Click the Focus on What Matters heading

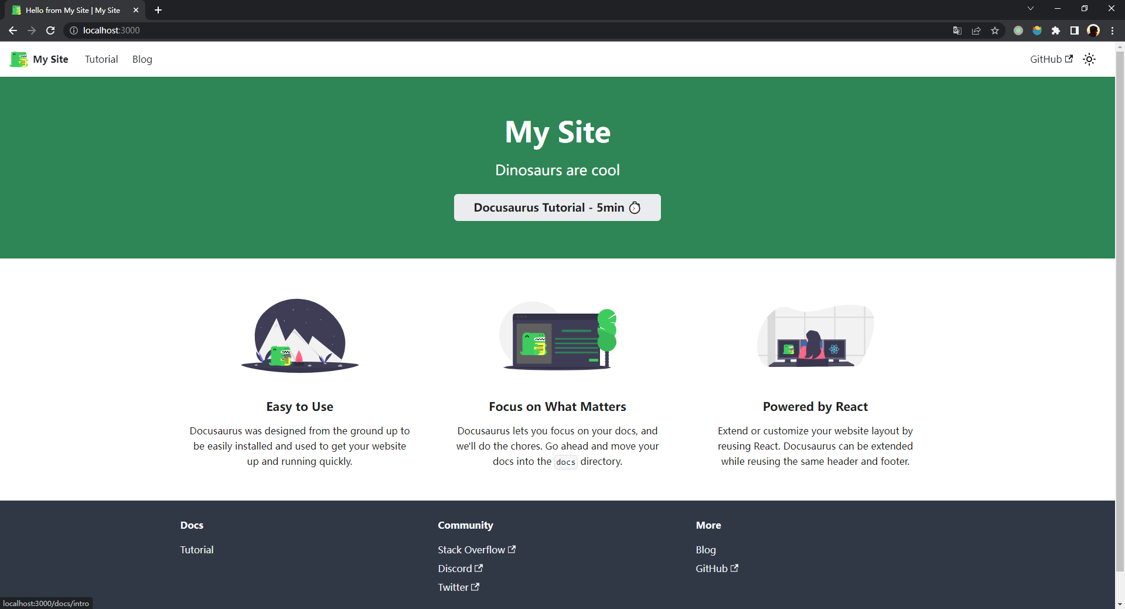click(x=557, y=407)
